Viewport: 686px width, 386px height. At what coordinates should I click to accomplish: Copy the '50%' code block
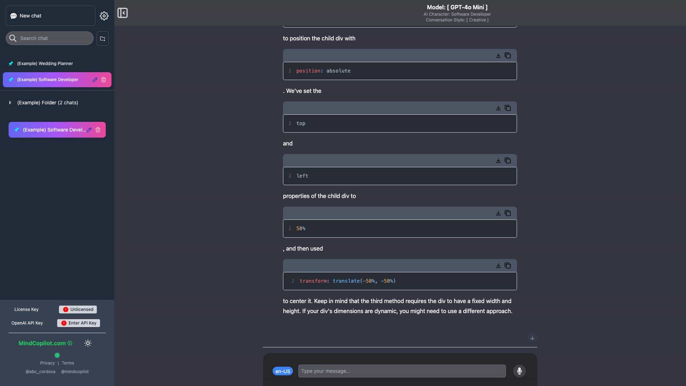point(508,213)
